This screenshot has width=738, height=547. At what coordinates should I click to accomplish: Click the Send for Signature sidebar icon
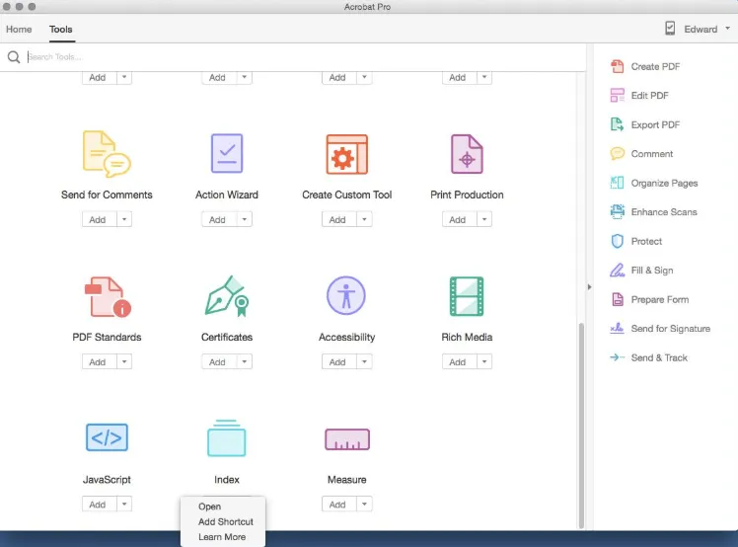[617, 329]
